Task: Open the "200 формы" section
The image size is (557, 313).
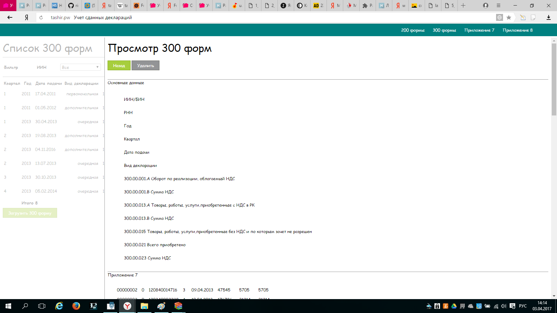Action: point(413,30)
